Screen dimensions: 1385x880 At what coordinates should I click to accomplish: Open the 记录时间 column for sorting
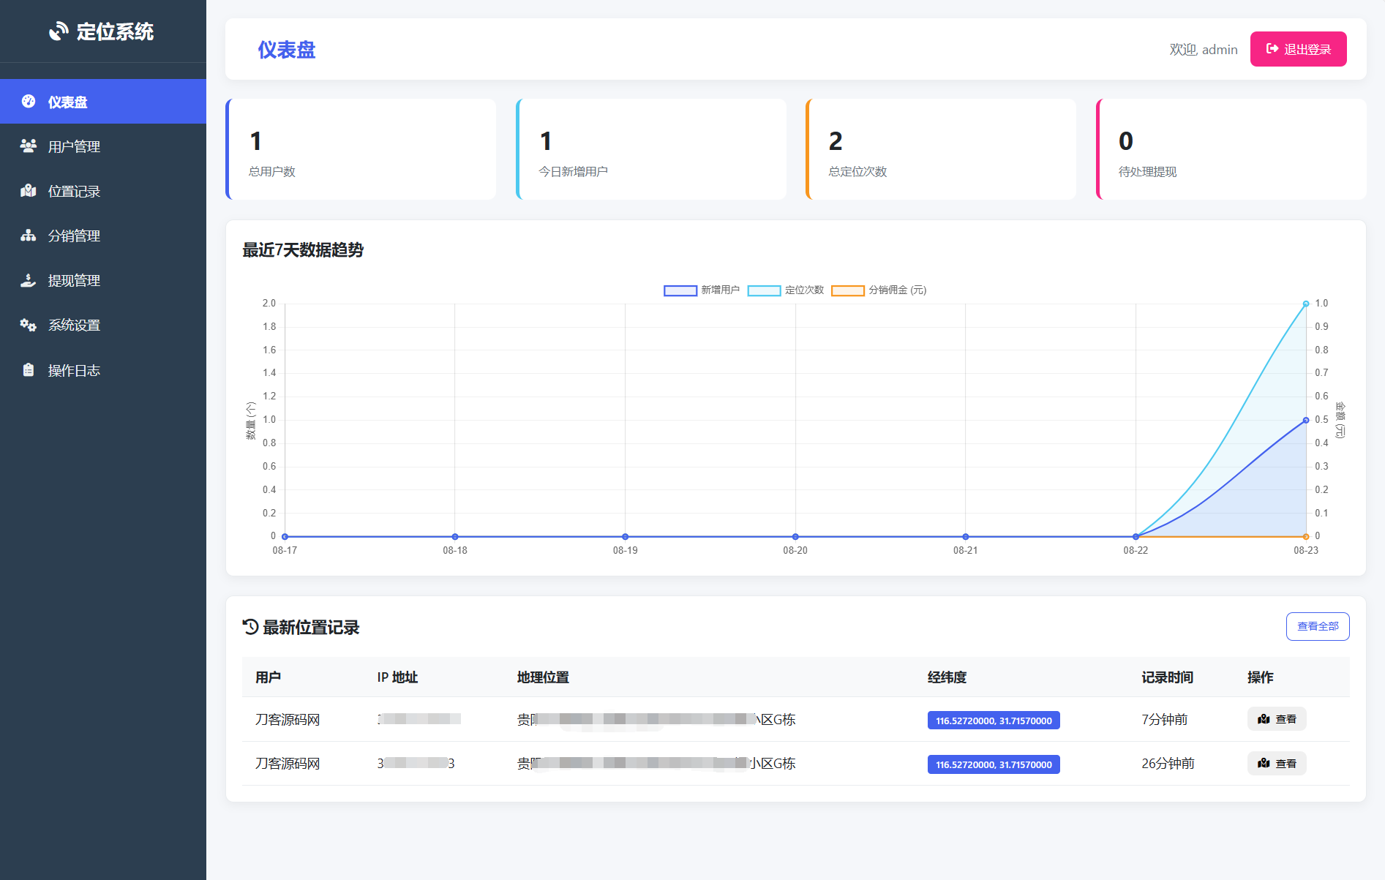(x=1168, y=677)
